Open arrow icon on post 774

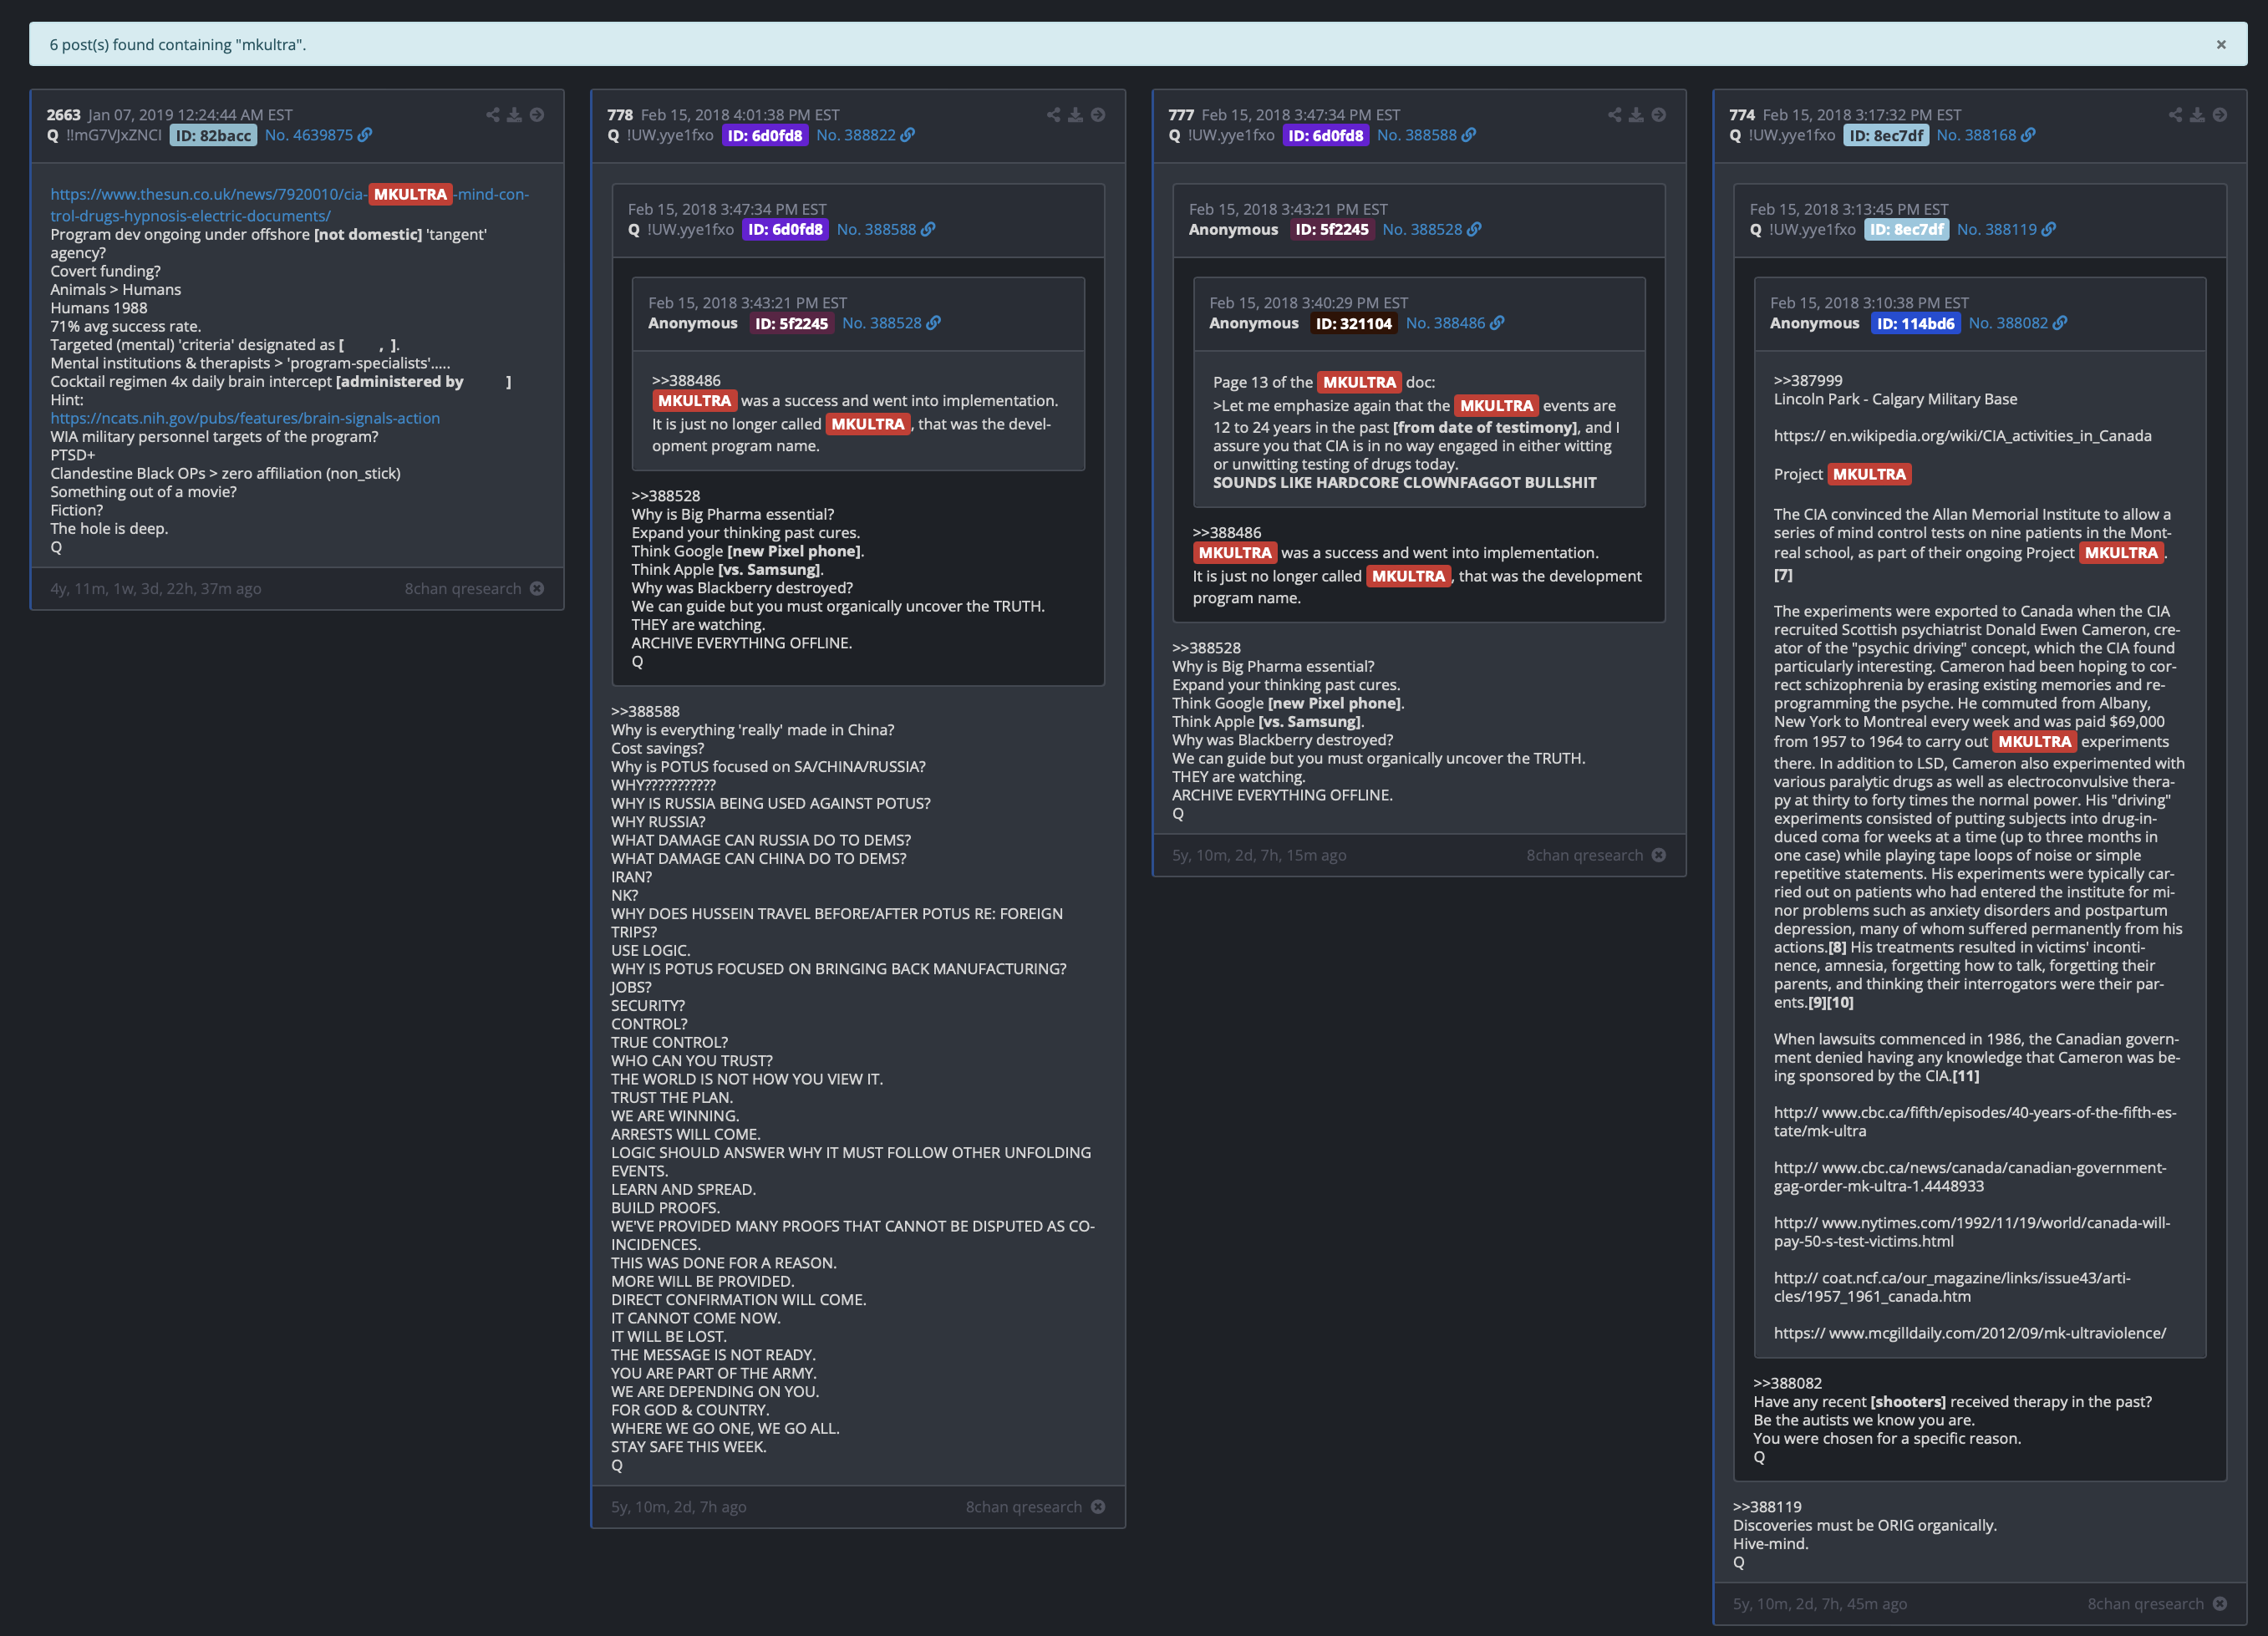pyautogui.click(x=2220, y=115)
